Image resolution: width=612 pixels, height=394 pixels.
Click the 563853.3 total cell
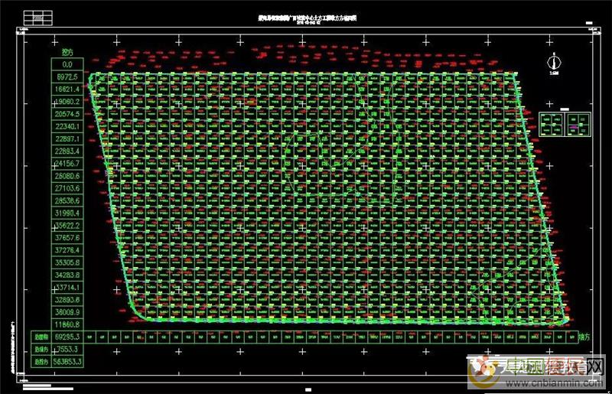coord(65,360)
